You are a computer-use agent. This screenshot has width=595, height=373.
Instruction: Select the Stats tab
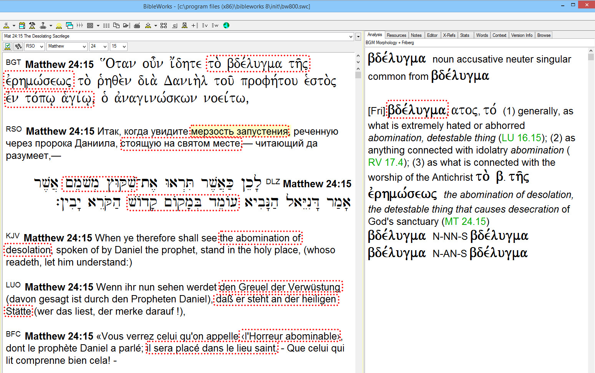[x=465, y=35]
